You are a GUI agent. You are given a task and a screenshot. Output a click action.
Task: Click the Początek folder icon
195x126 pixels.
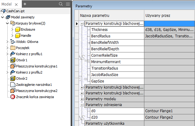(13, 48)
